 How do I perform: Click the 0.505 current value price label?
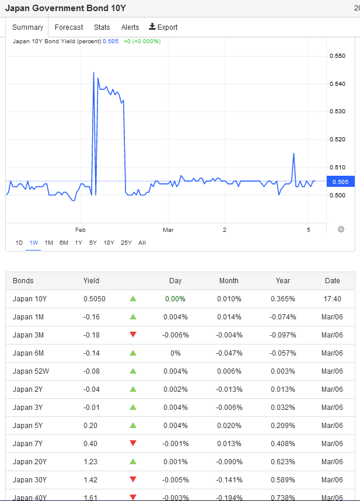click(341, 182)
